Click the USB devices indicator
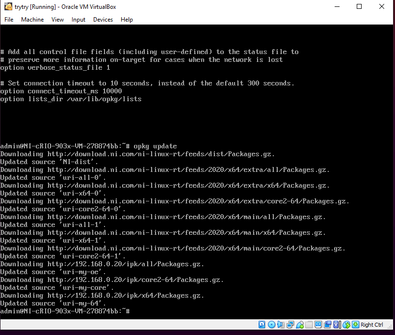The image size is (395, 335). pos(300,325)
